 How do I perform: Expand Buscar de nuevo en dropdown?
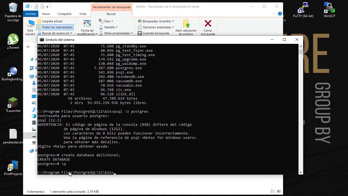pos(55,33)
